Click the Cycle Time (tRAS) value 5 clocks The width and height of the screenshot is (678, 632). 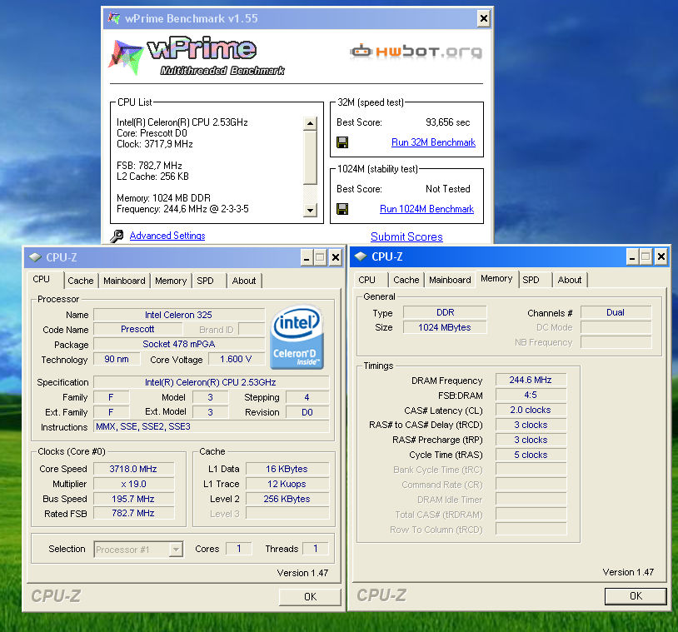click(531, 455)
